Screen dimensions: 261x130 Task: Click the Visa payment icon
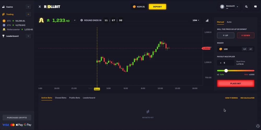point(6,125)
